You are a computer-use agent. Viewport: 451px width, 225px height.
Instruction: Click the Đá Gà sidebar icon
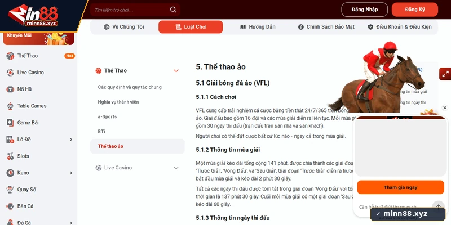10,222
